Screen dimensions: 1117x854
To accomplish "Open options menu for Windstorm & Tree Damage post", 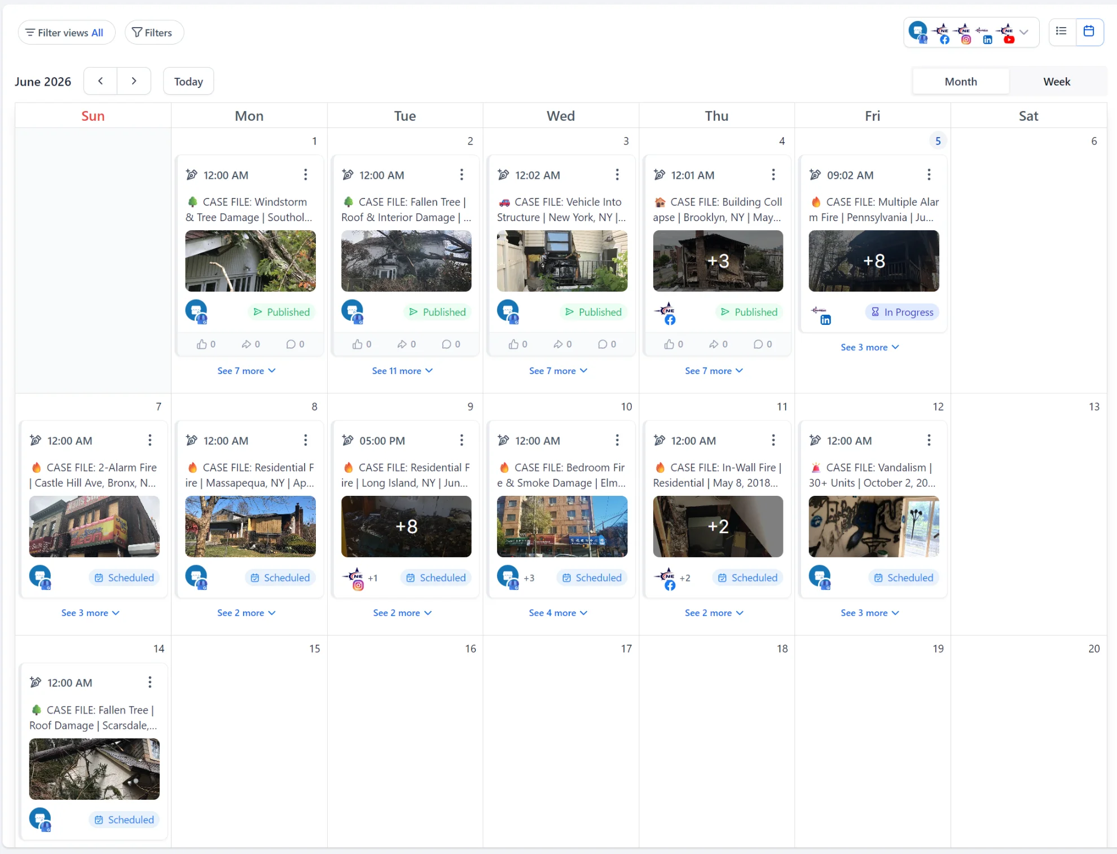I will [x=306, y=175].
